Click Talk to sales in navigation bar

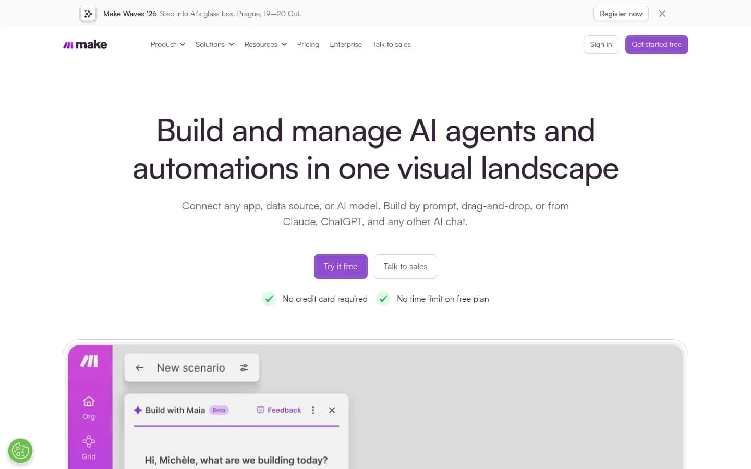click(x=392, y=45)
